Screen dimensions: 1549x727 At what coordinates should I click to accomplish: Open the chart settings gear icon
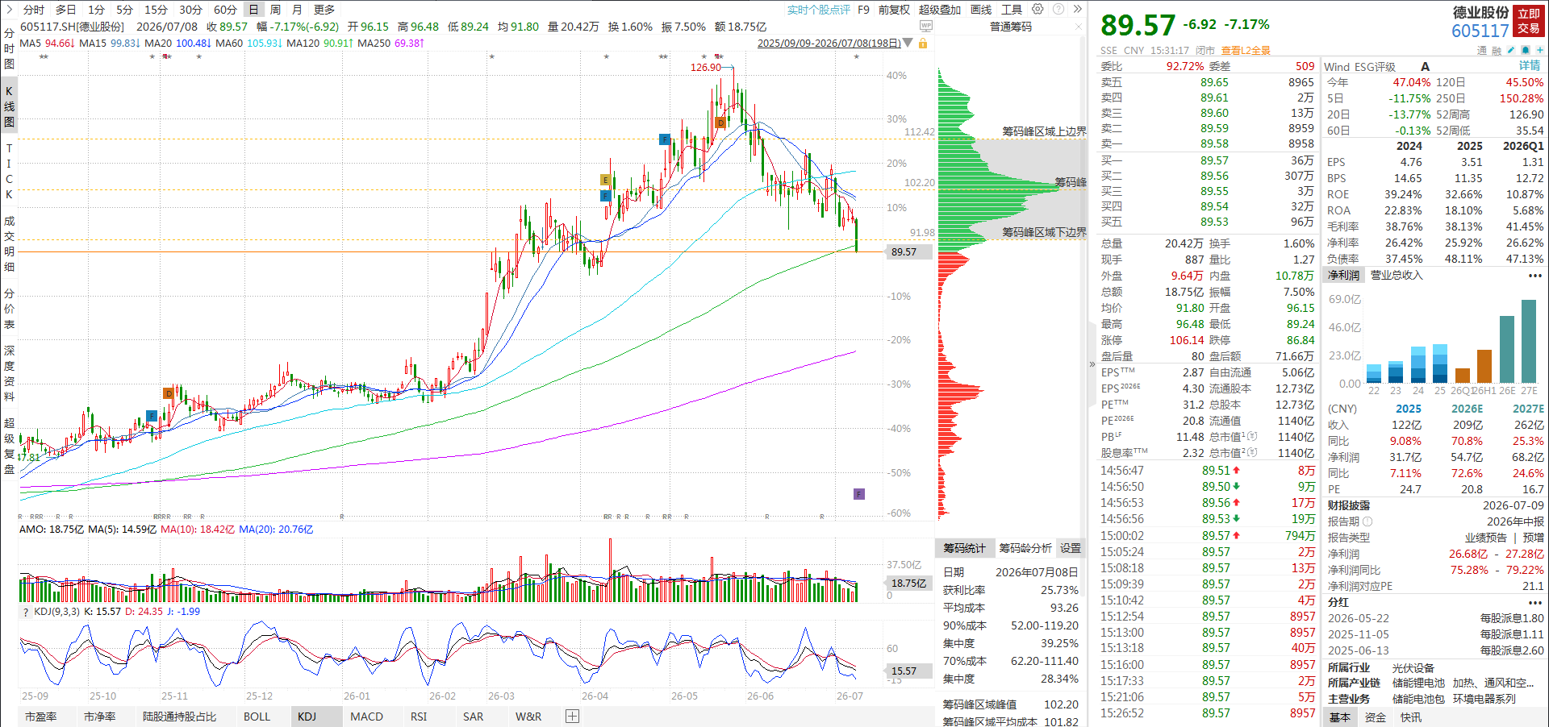click(x=1038, y=9)
